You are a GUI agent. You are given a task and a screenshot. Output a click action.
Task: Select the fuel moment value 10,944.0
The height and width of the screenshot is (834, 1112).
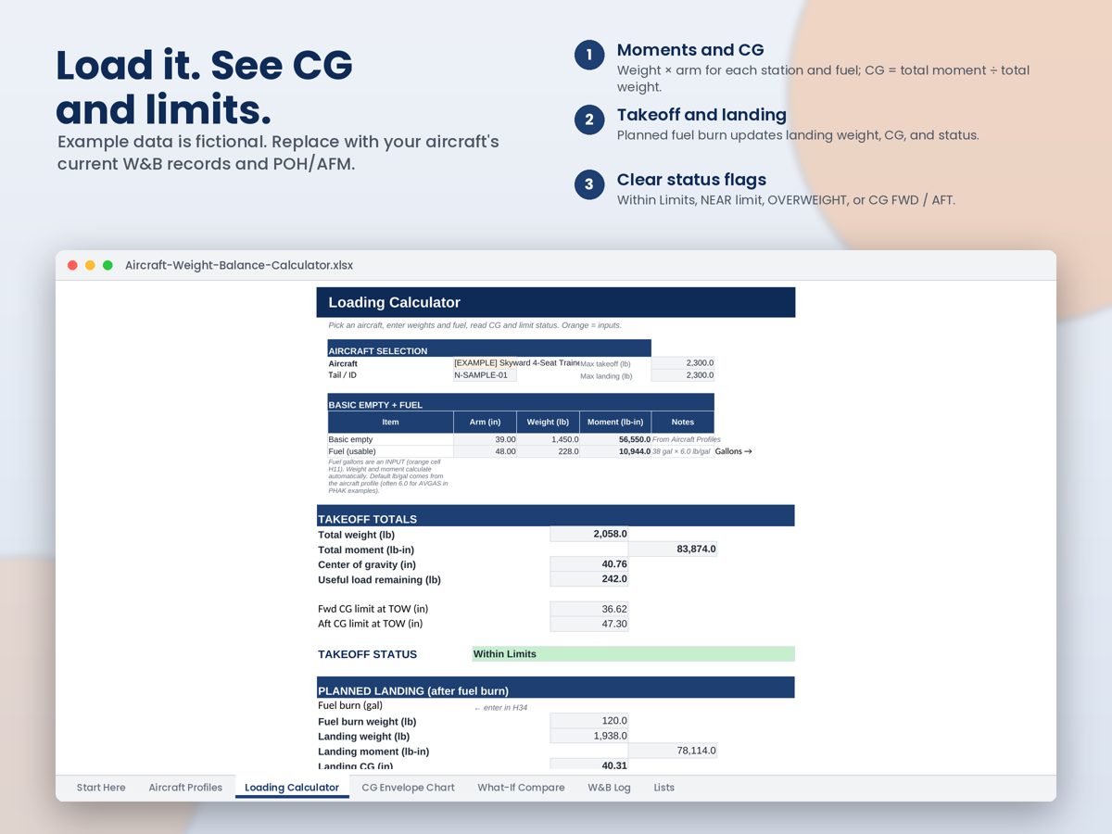point(615,451)
